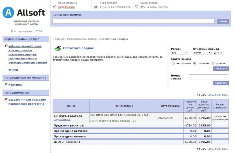
Task: Click the 'путеводитель по магазину' section header
Action: coord(26,78)
